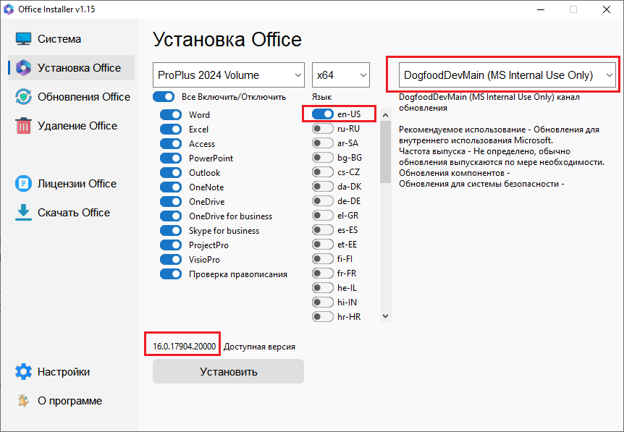Disable the Excel toggle
Image resolution: width=624 pixels, height=432 pixels.
171,130
